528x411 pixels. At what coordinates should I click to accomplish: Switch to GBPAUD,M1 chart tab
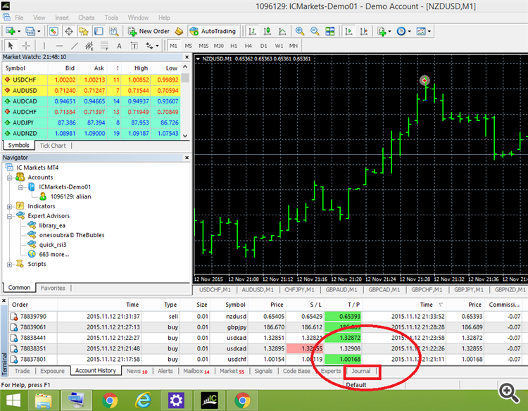(x=341, y=290)
